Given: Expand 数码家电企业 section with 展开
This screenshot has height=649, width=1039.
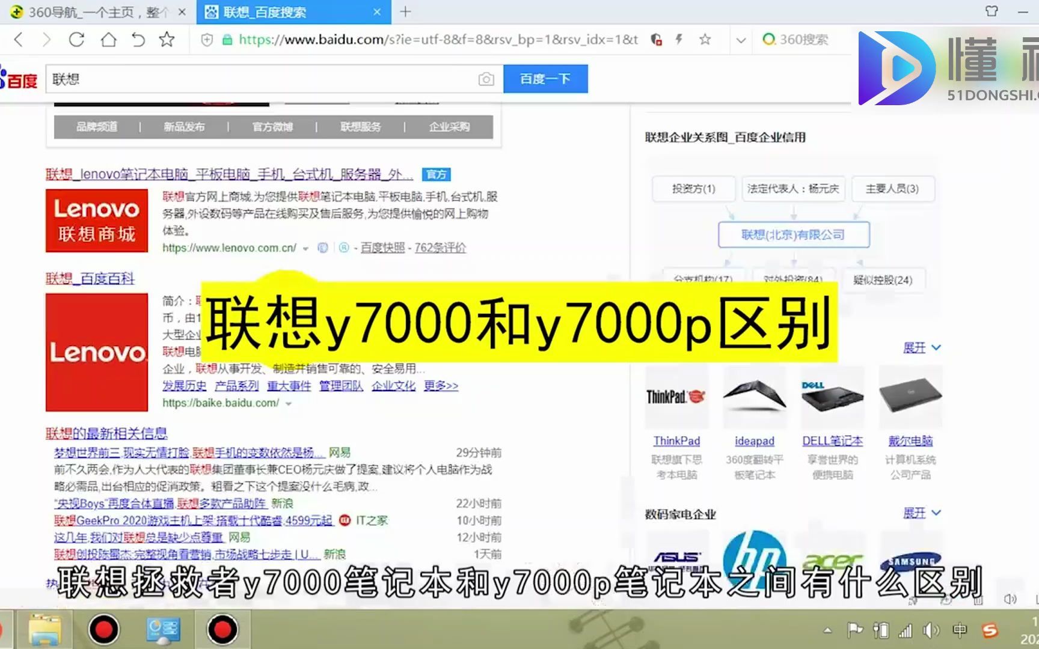Looking at the screenshot, I should click(x=922, y=513).
